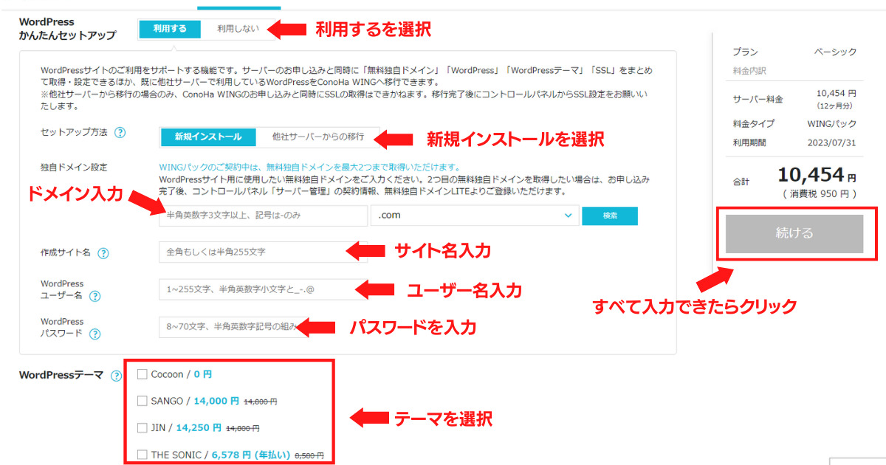This screenshot has width=886, height=465.
Task: Click the THE SONIC 6,578 円 price text
Action: click(251, 455)
